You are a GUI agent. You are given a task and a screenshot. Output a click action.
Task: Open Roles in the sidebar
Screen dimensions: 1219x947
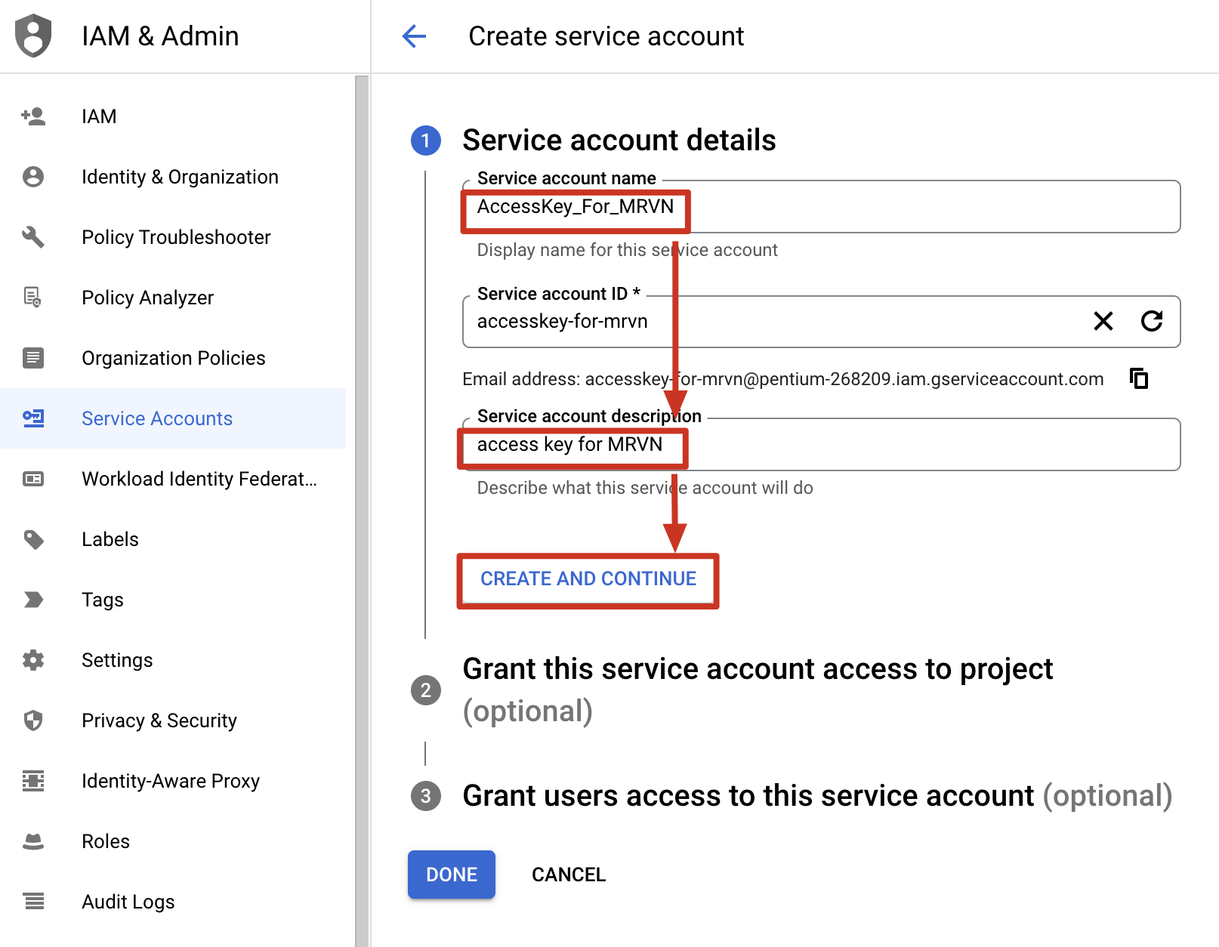coord(173,841)
